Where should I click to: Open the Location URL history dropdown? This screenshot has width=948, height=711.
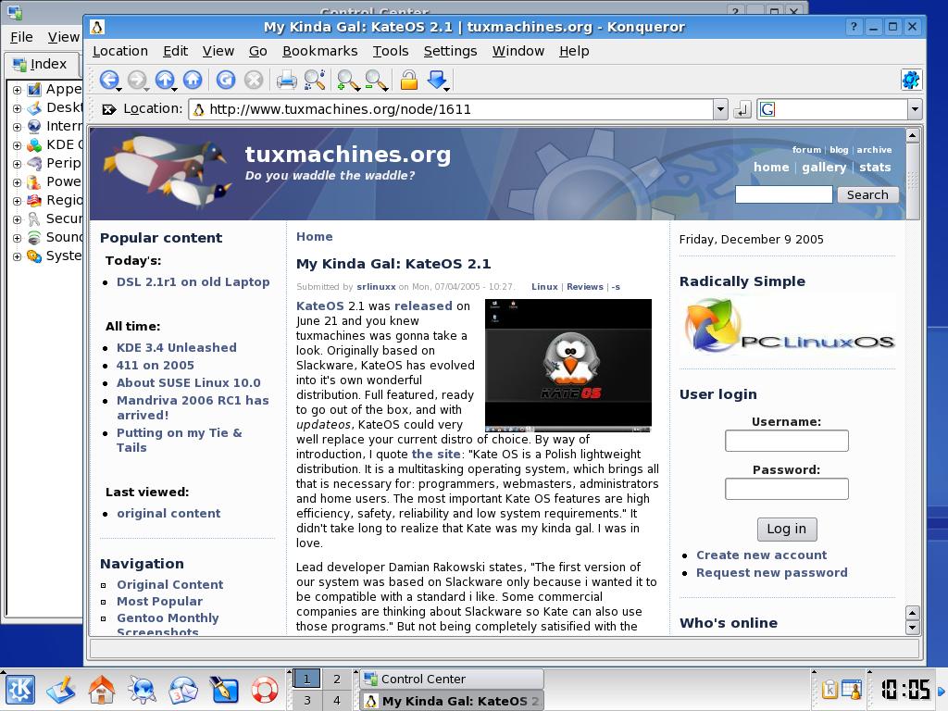tap(720, 109)
